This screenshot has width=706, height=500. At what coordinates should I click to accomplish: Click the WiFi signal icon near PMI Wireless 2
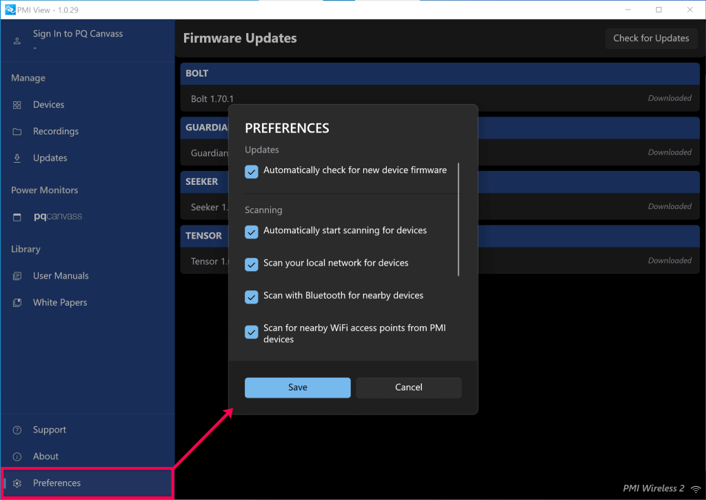(x=697, y=488)
